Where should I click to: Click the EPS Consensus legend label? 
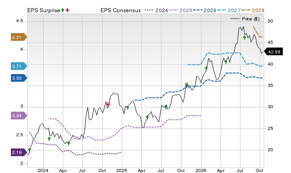click(120, 10)
